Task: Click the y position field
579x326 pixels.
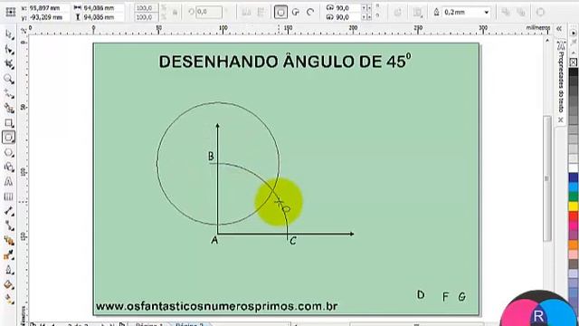Action: pyautogui.click(x=49, y=17)
